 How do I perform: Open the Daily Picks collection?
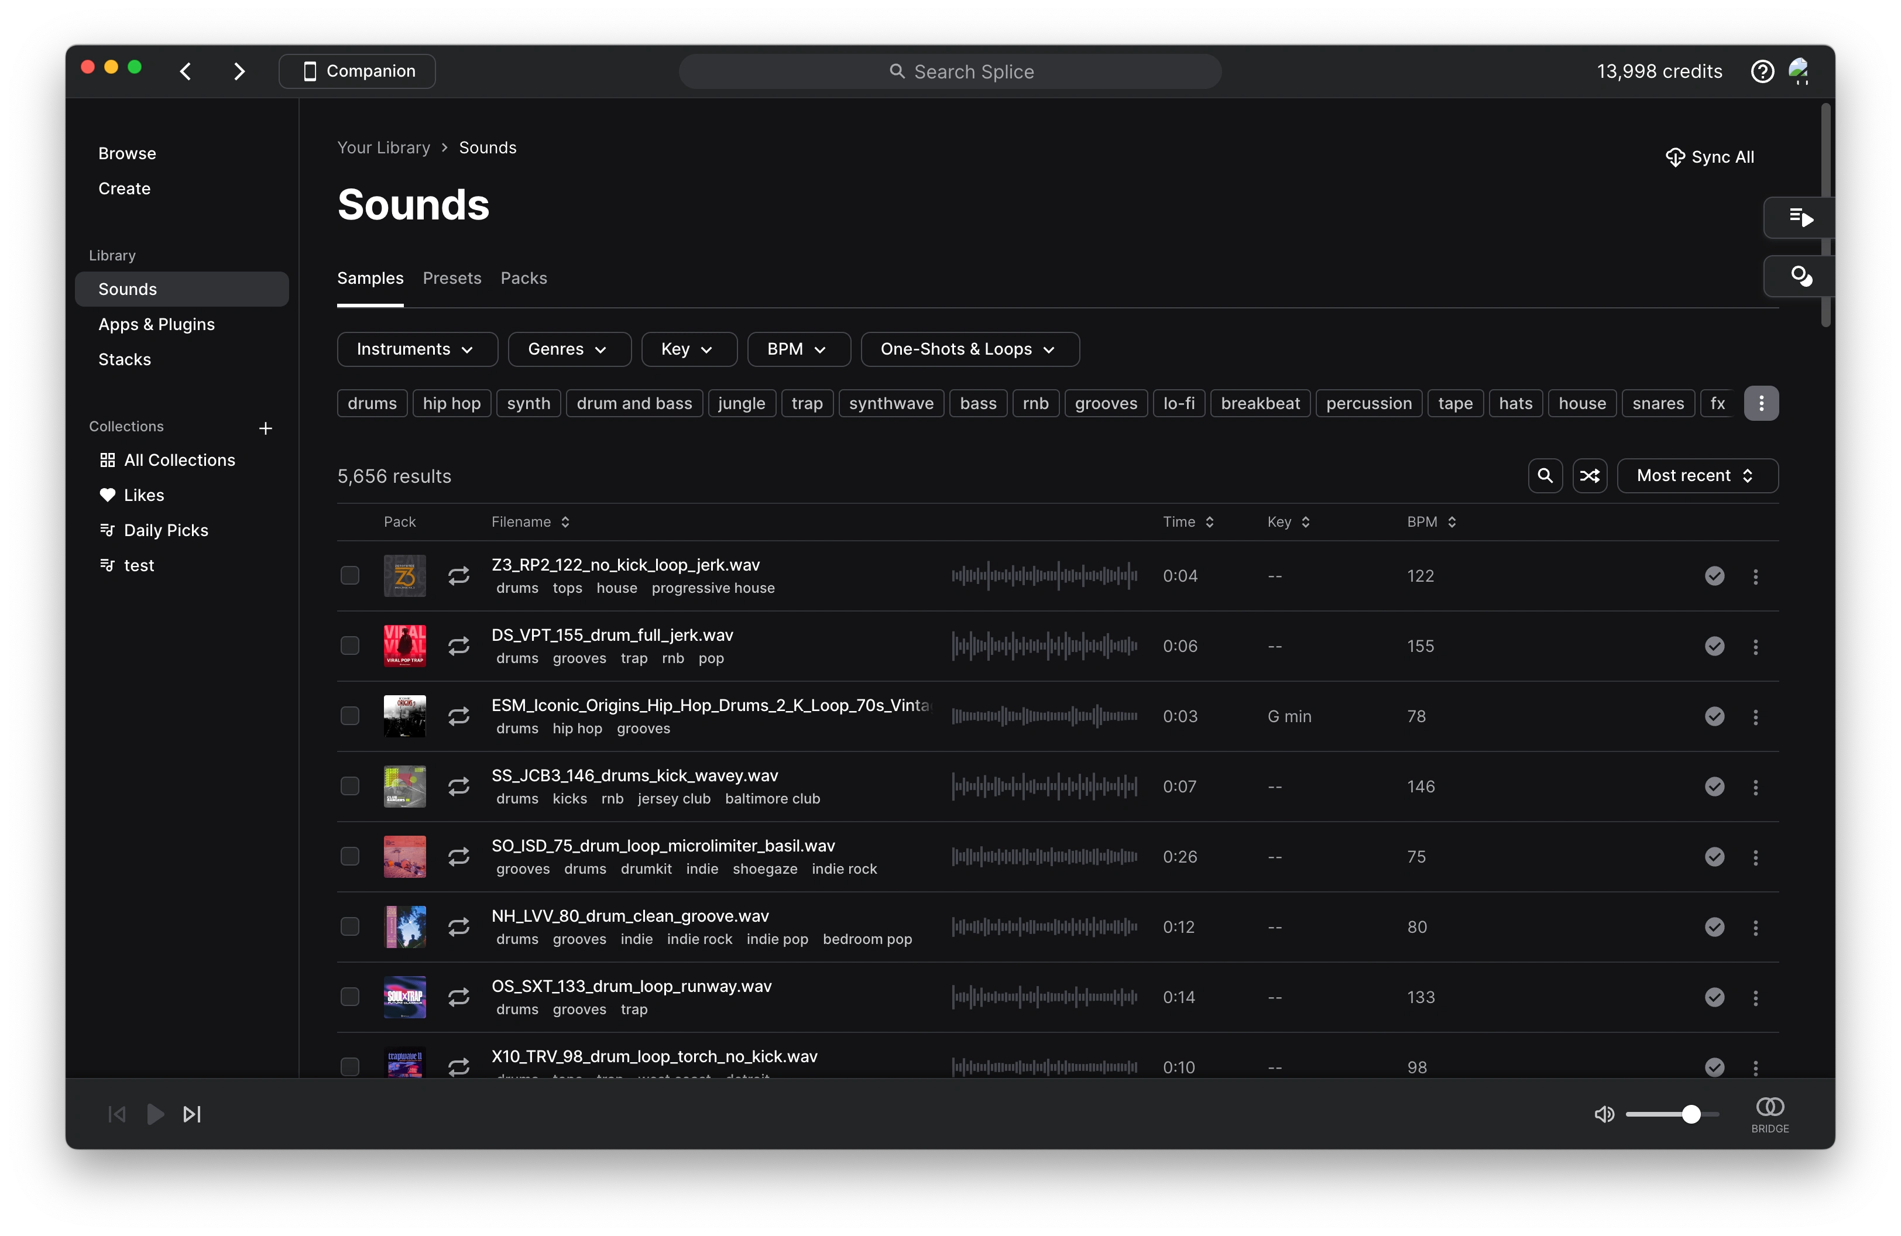pyautogui.click(x=165, y=530)
